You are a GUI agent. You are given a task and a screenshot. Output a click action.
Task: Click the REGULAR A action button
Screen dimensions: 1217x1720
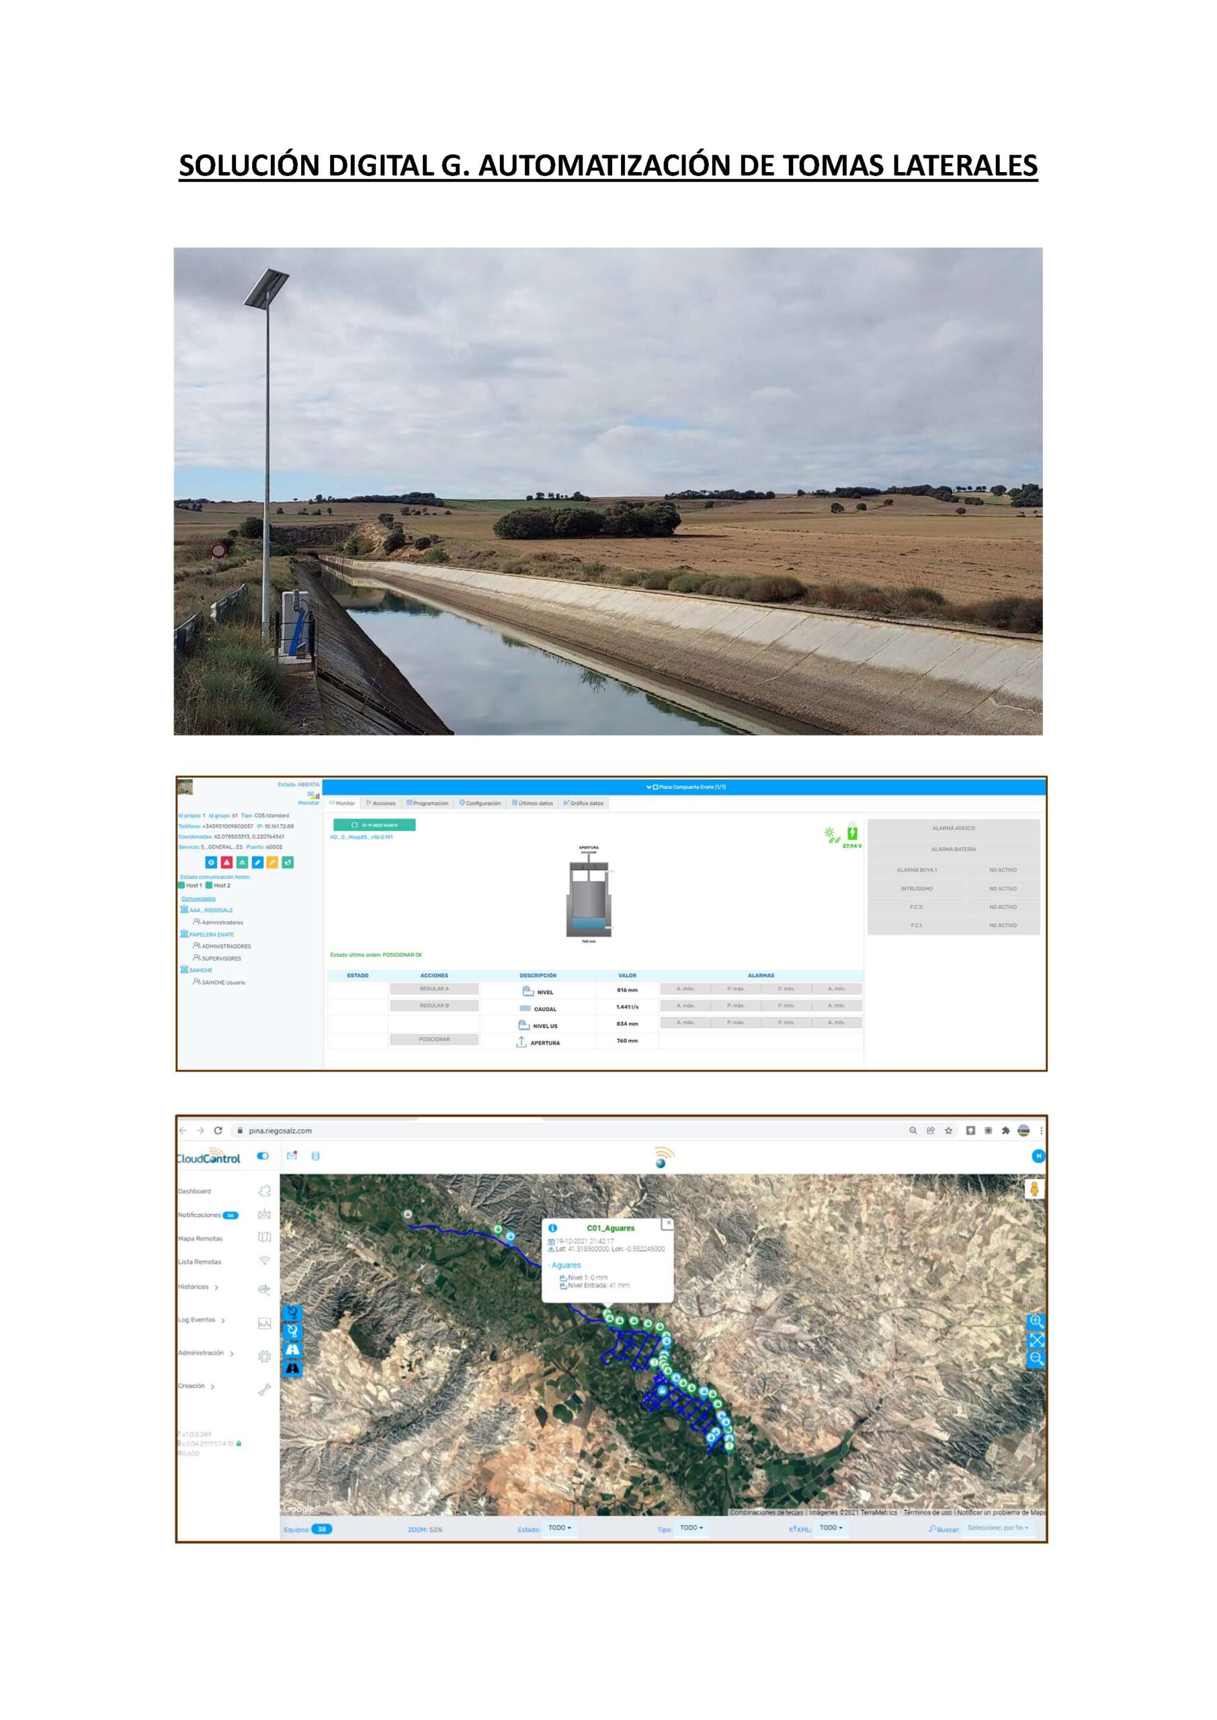pos(434,989)
